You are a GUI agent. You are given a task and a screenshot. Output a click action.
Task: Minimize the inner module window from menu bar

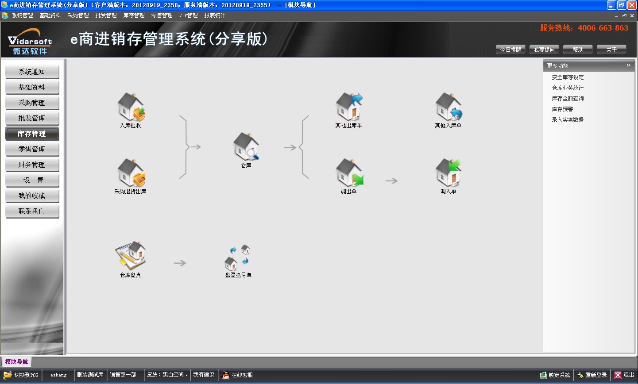(616, 16)
